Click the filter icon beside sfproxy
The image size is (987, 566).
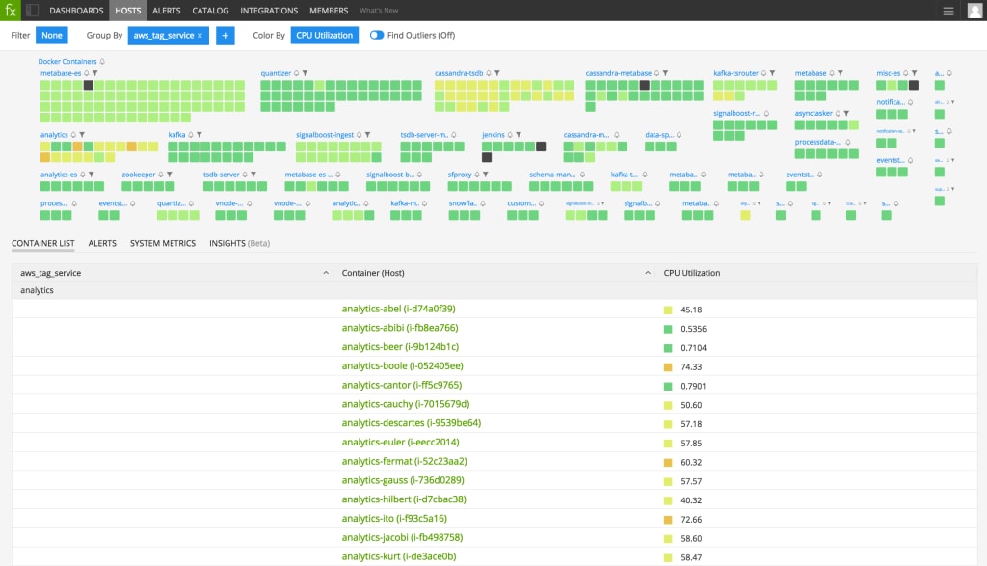(486, 175)
